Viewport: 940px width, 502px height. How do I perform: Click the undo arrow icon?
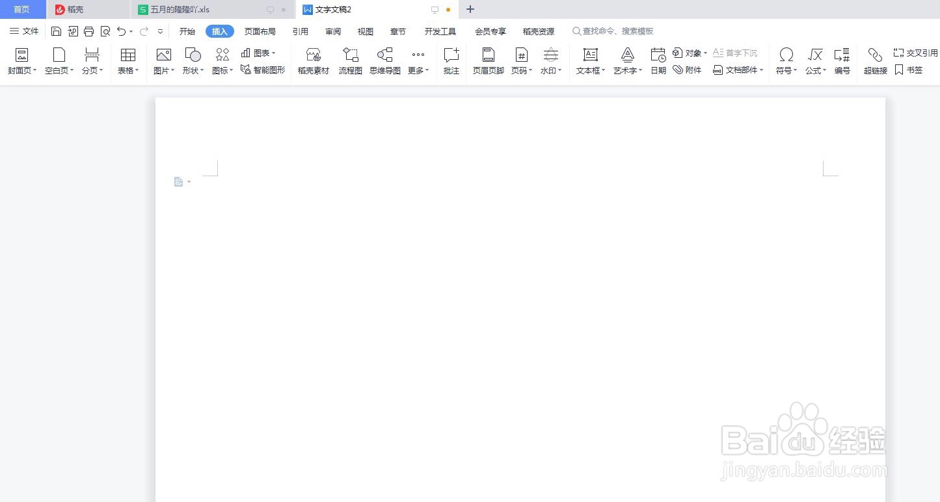[121, 31]
